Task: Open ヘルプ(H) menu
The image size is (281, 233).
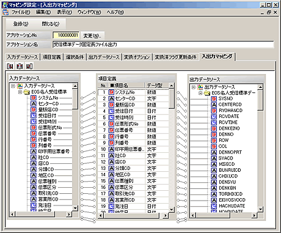Action: (x=115, y=12)
